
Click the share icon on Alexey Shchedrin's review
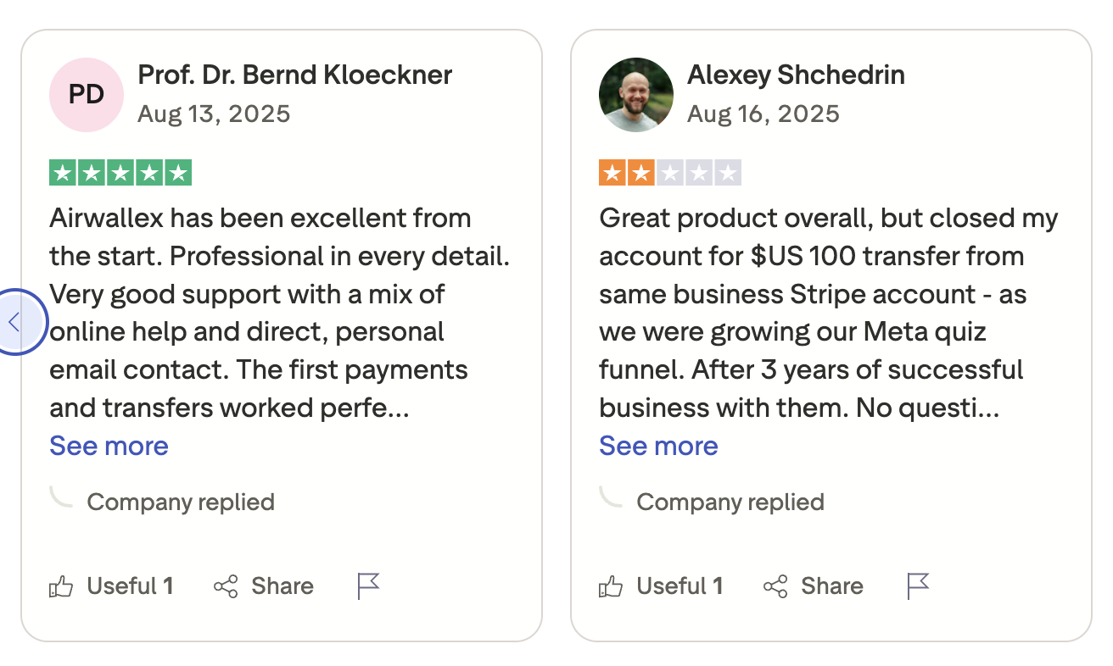pyautogui.click(x=775, y=586)
